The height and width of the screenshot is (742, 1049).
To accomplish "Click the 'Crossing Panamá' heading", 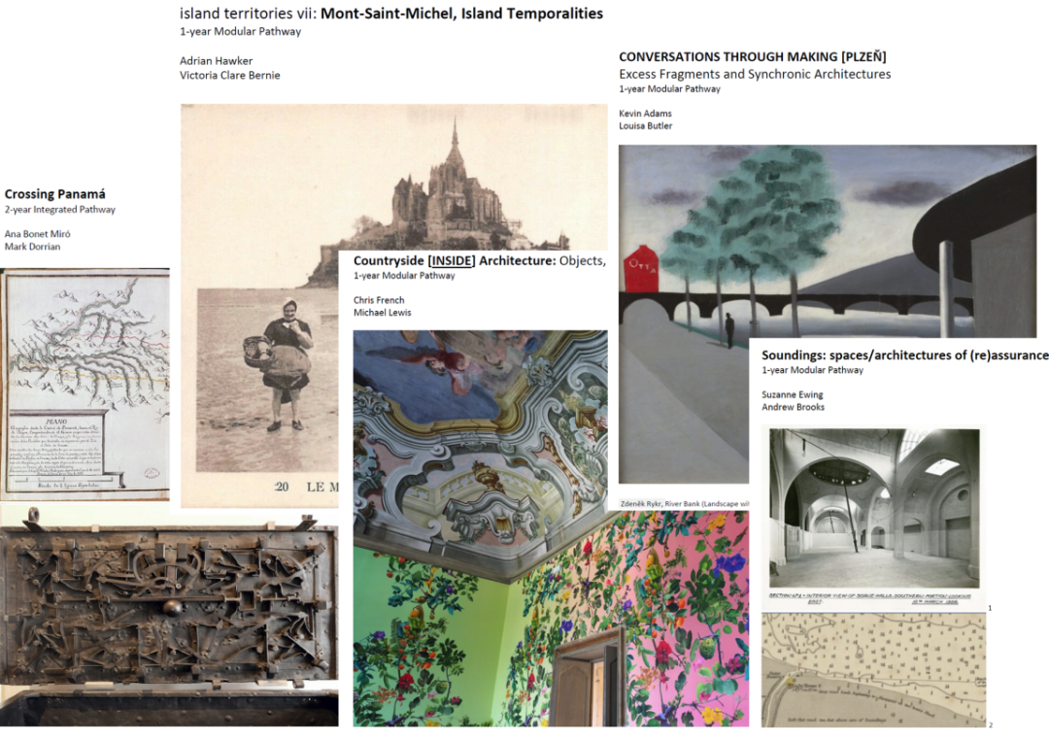I will click(54, 194).
